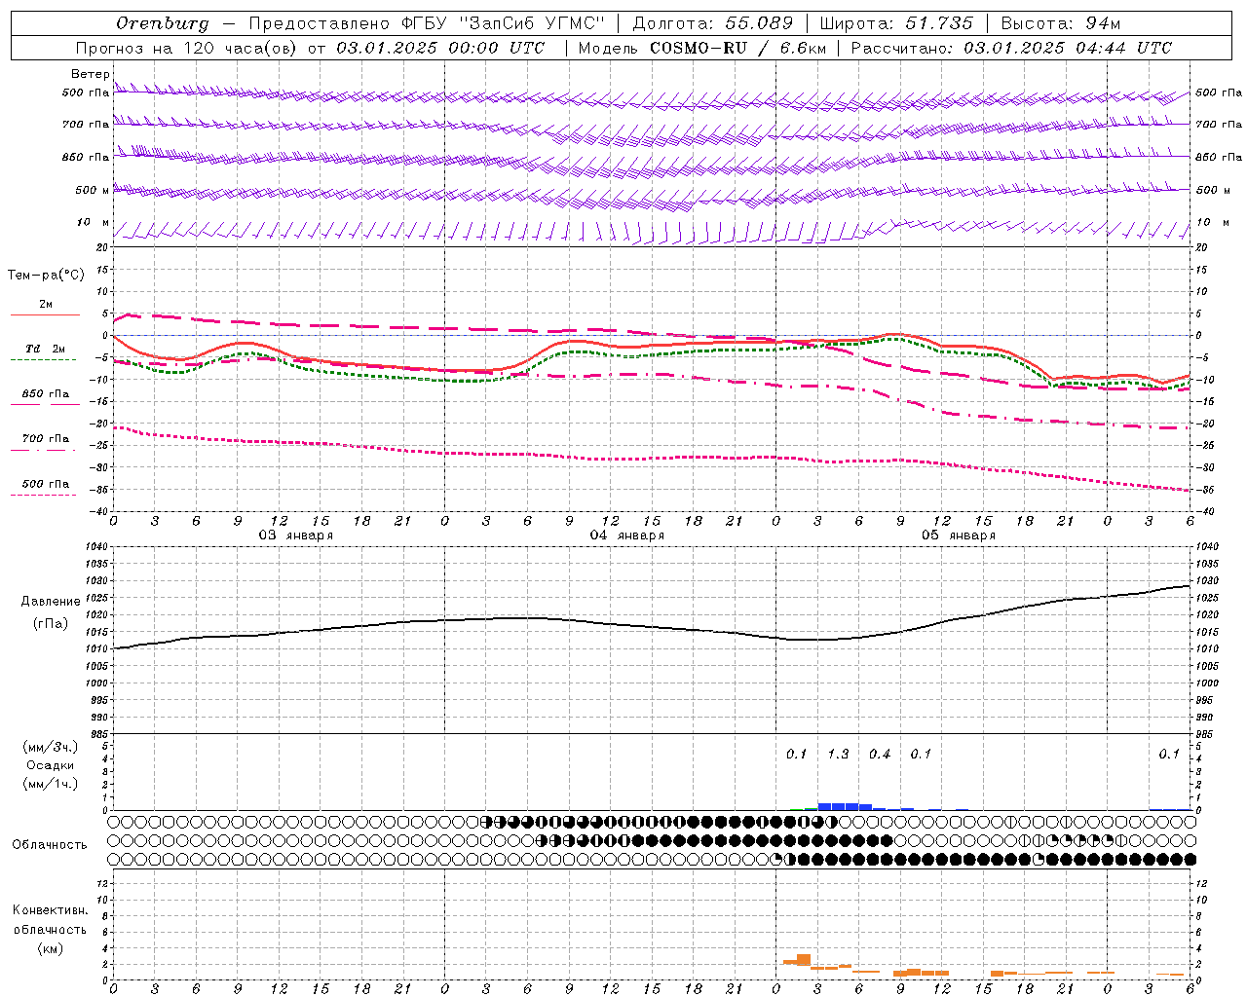Click the Ветер section label
Screen dimensions: 1247x997
(x=90, y=74)
